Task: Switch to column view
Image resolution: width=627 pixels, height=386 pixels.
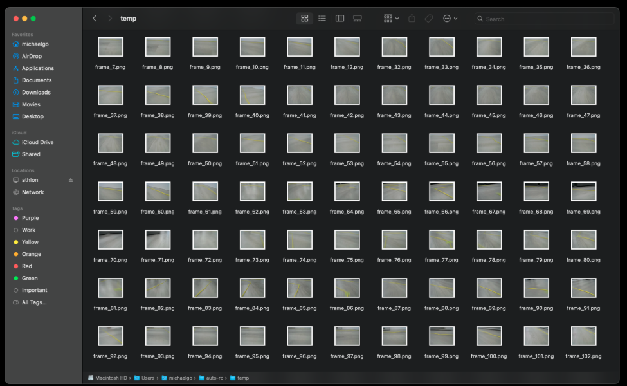Action: coord(340,19)
